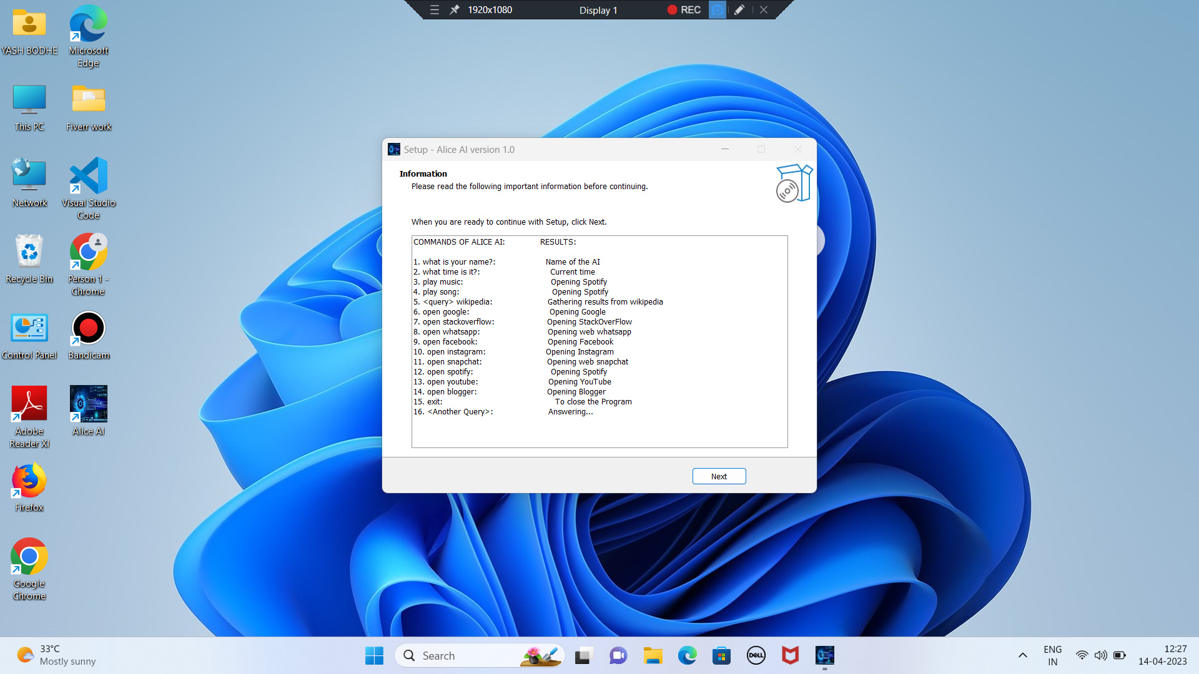
Task: Open the Bandicam hamburger menu
Action: click(x=435, y=10)
